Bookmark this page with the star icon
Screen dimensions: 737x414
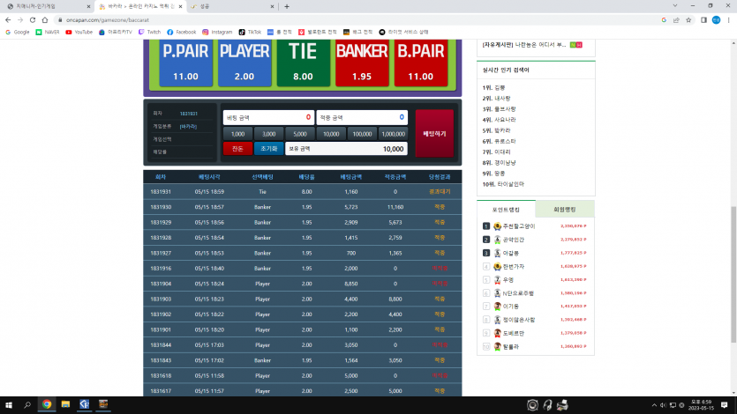688,19
